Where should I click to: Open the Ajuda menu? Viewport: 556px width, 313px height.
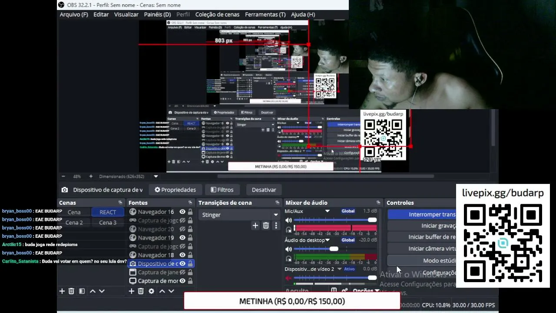[x=303, y=14]
